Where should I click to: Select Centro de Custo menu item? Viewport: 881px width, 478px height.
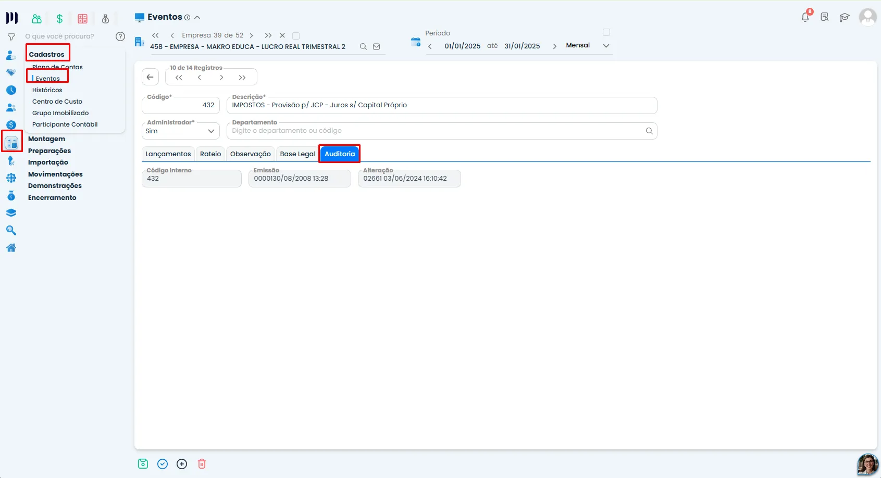pos(57,102)
